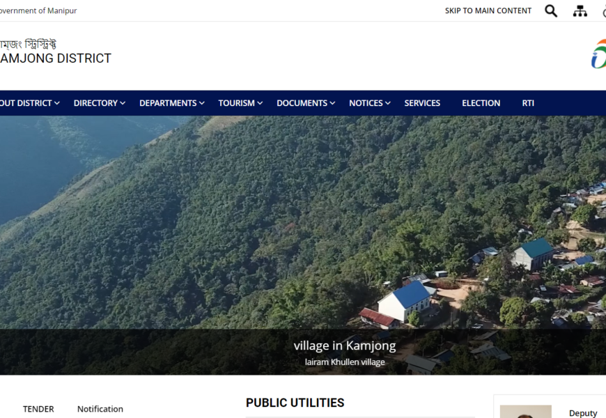Open the search magnifier icon
The image size is (606, 418).
pyautogui.click(x=551, y=11)
